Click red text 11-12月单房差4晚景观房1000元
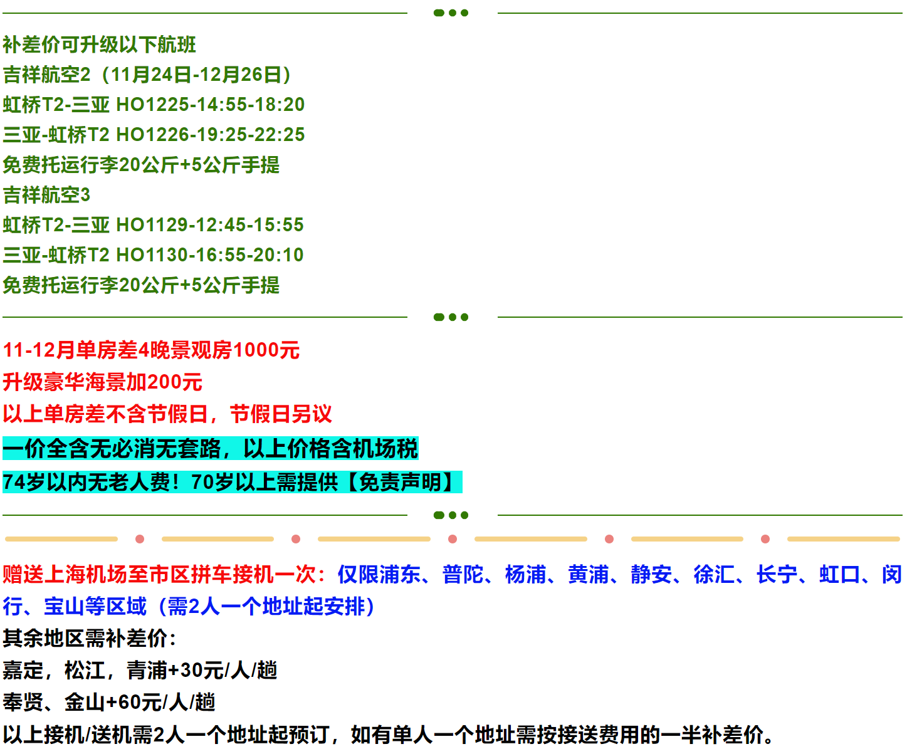912x754 pixels. pyautogui.click(x=151, y=350)
